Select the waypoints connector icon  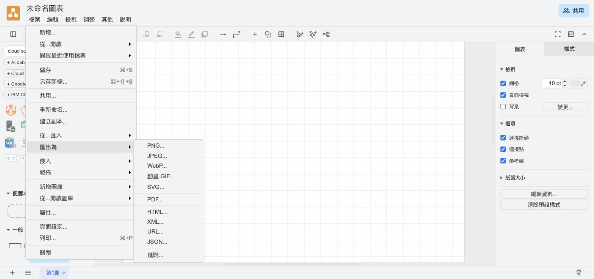coord(236,34)
